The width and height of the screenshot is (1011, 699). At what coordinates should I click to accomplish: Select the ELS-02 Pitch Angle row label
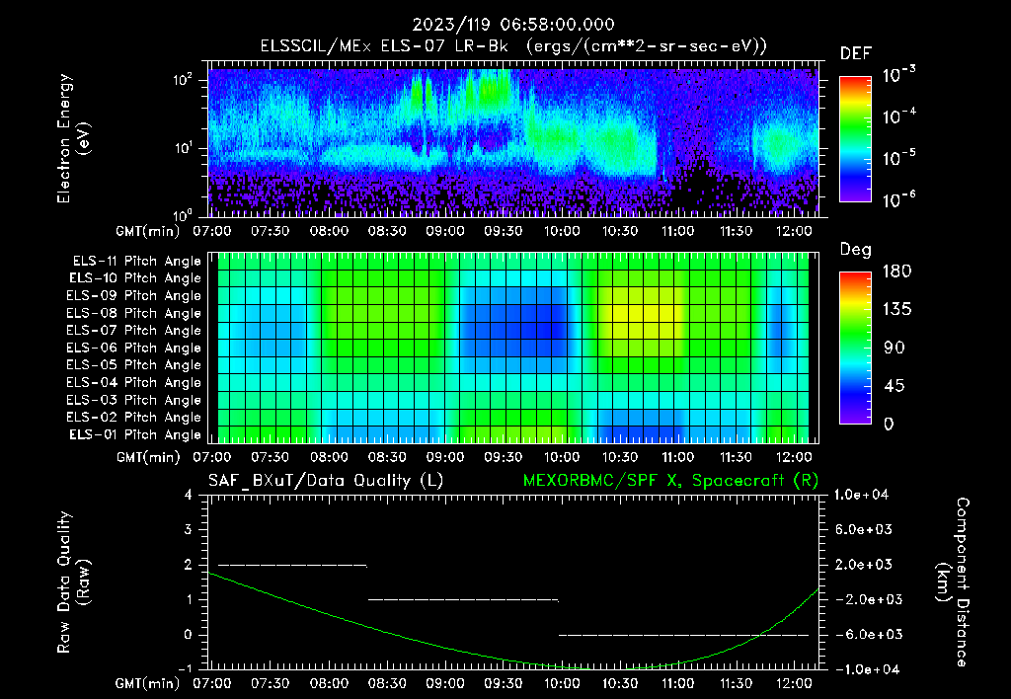click(x=134, y=418)
